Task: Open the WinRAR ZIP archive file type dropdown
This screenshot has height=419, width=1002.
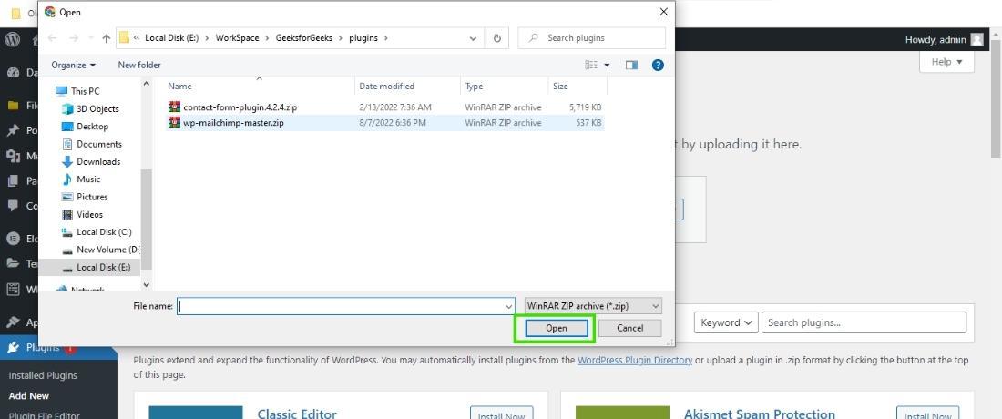Action: point(593,307)
